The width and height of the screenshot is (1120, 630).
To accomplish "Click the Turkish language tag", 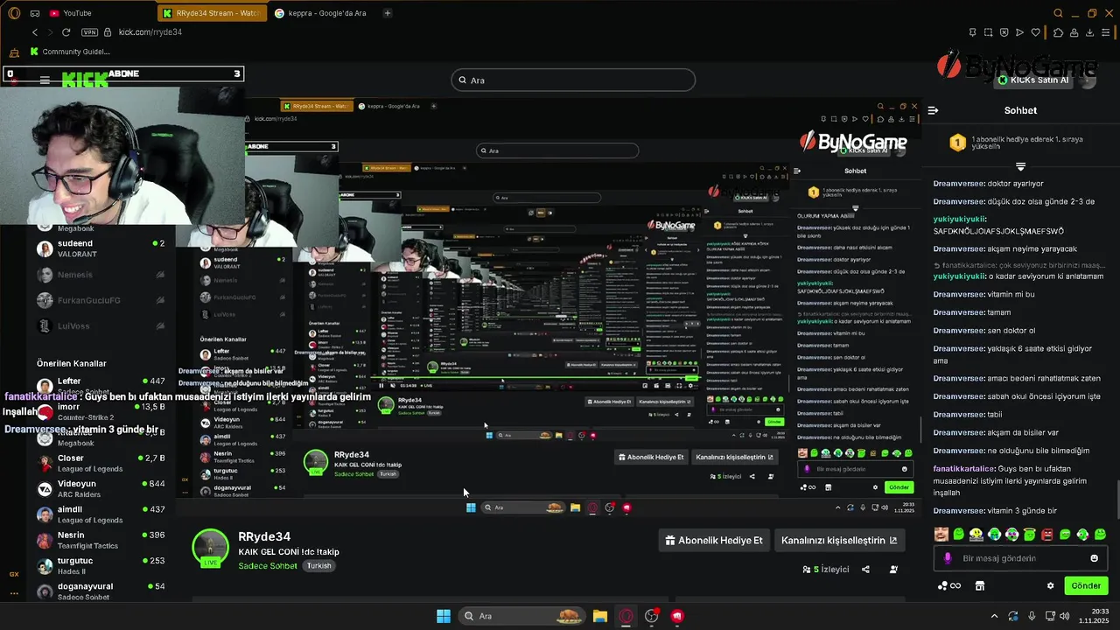I will (318, 566).
